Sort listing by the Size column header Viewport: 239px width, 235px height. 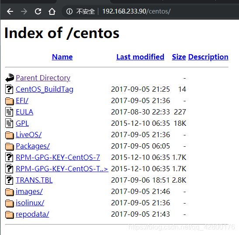[x=179, y=57]
